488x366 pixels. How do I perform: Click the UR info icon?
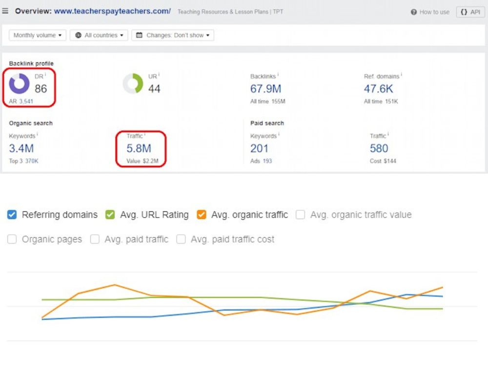point(159,75)
